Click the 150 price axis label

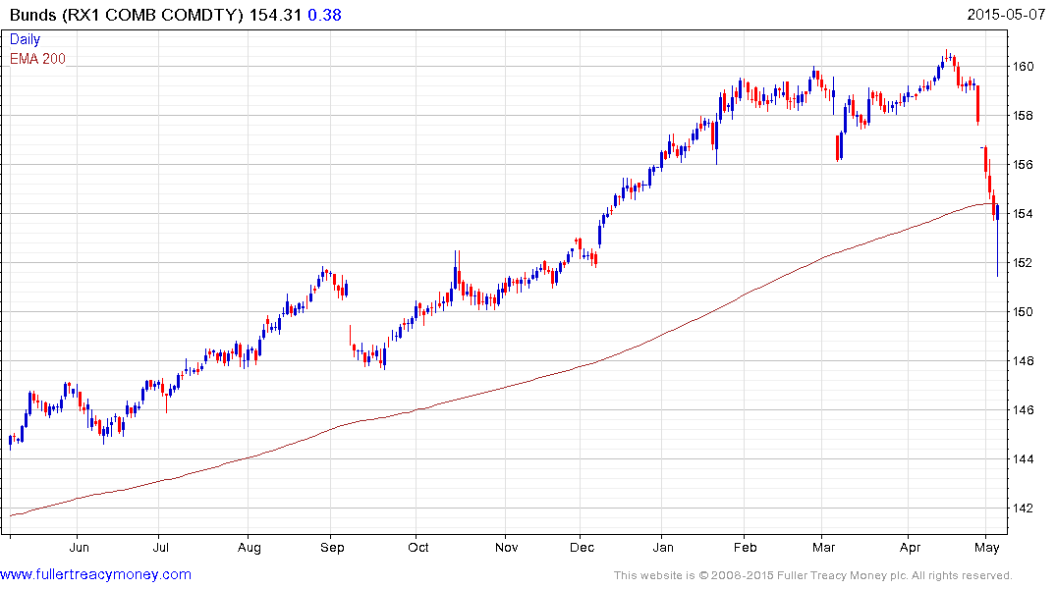(x=1024, y=311)
